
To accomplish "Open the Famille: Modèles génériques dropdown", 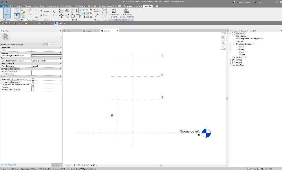I will tap(43, 44).
